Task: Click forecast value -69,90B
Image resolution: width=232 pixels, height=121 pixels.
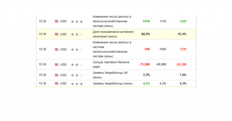Action: click(x=161, y=64)
